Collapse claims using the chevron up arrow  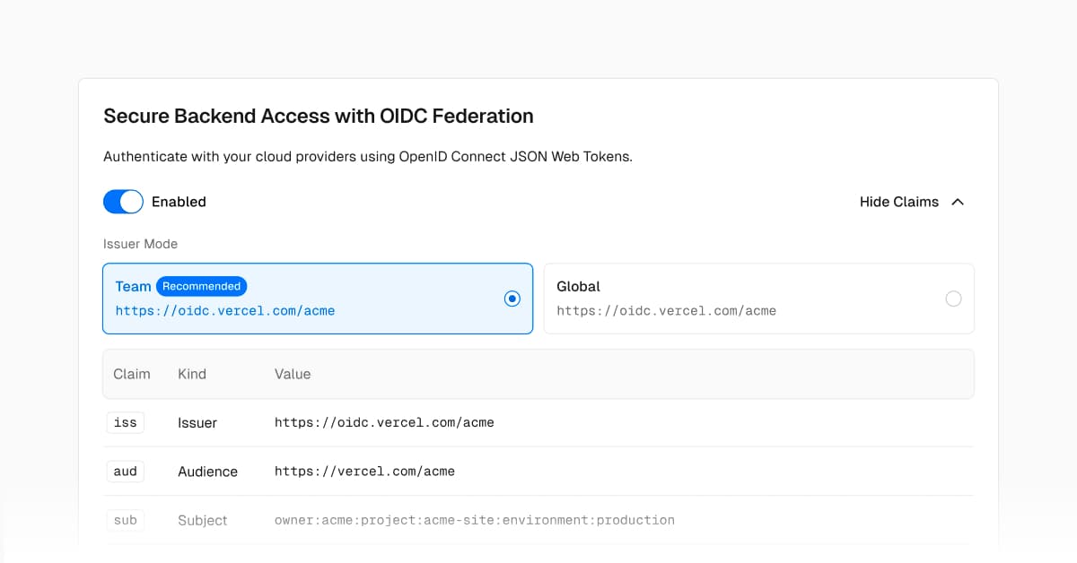click(958, 202)
